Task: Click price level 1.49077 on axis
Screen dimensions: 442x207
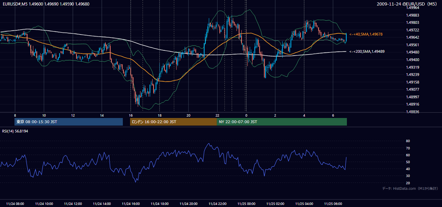Action: 412,89
